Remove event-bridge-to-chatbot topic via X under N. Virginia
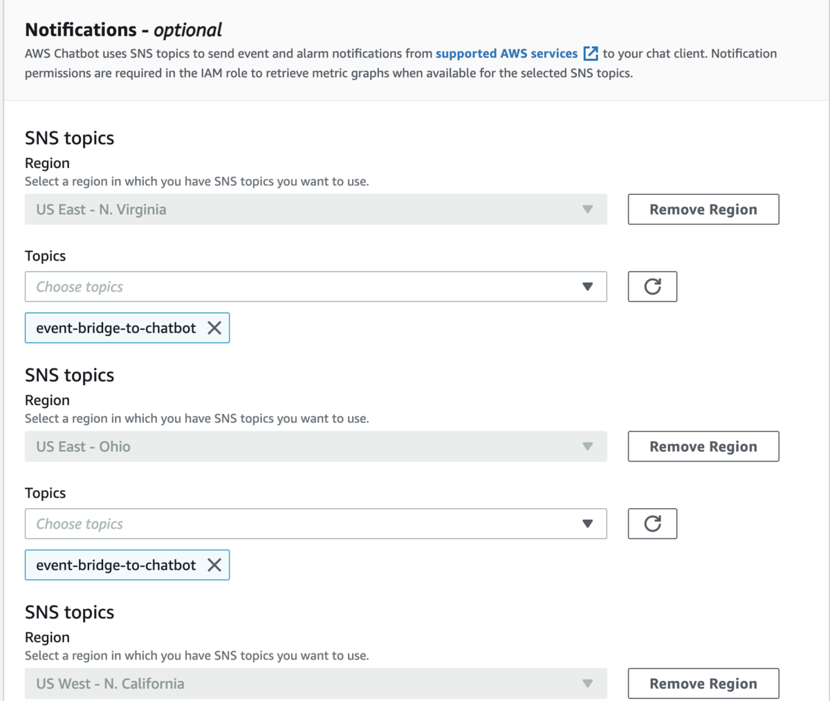Image resolution: width=830 pixels, height=701 pixels. 214,328
